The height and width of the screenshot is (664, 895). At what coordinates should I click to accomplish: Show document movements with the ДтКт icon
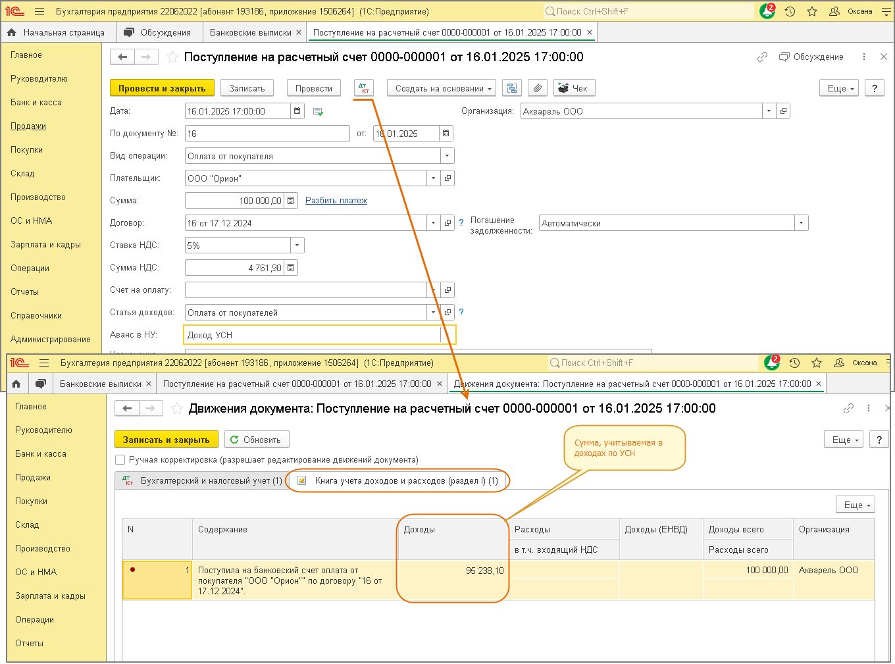pyautogui.click(x=364, y=88)
